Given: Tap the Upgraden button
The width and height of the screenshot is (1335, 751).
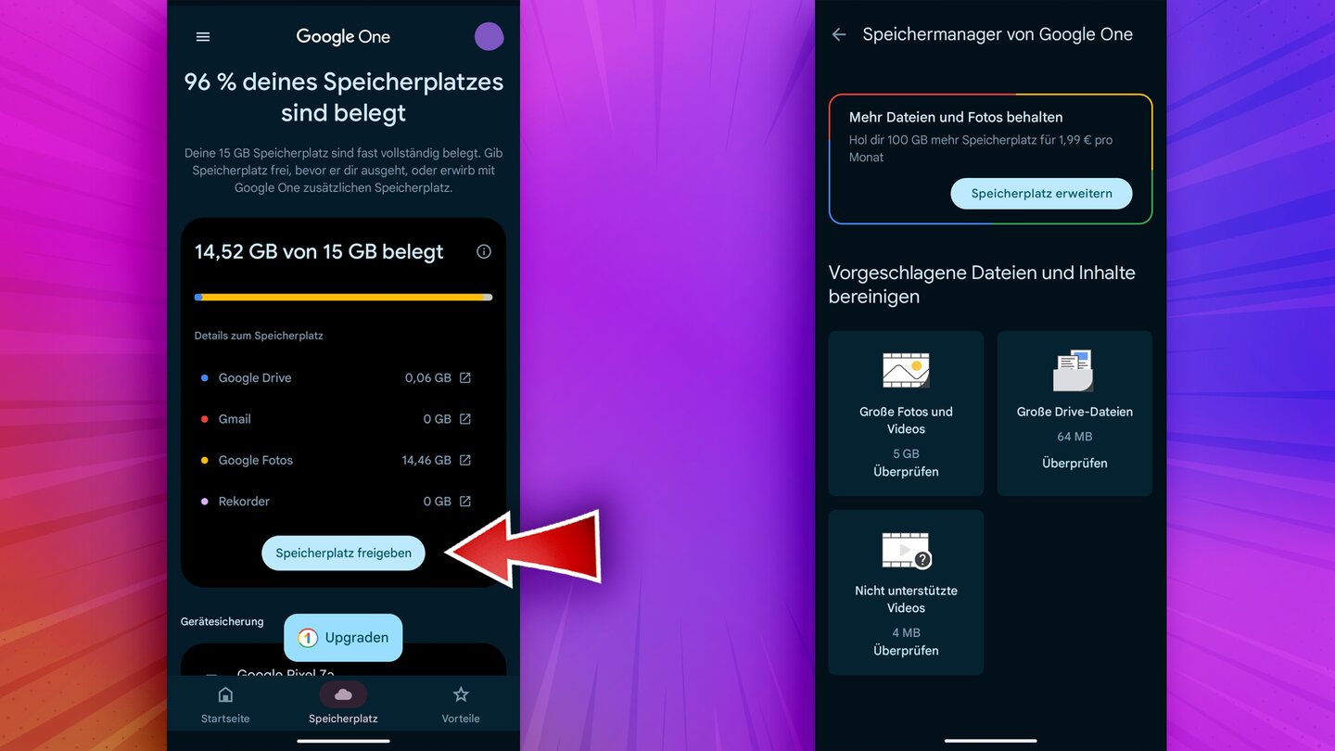Looking at the screenshot, I should tap(343, 638).
